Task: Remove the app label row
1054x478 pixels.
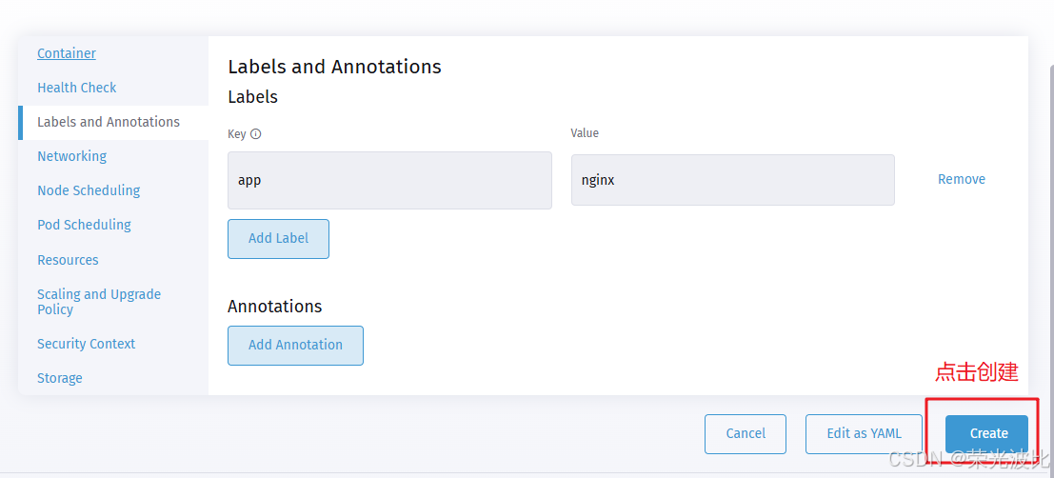Action: [962, 179]
